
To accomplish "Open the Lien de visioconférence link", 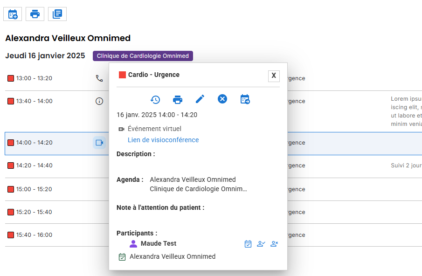I will coord(163,140).
